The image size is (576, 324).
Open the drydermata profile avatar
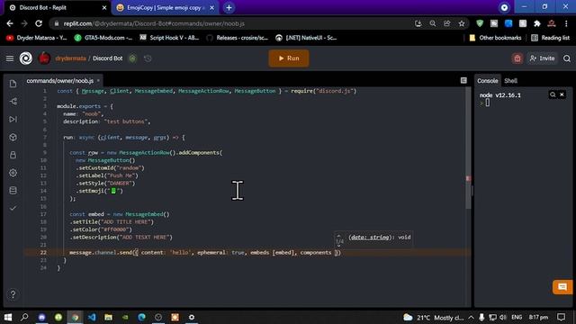[x=44, y=58]
